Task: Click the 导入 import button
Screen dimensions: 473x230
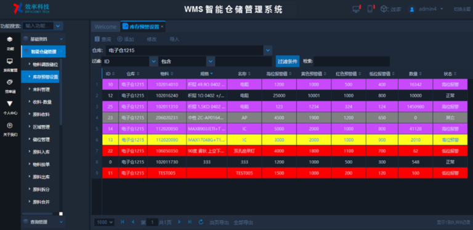Action: [174, 39]
